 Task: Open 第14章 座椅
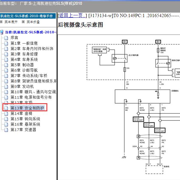click(x=22, y=113)
